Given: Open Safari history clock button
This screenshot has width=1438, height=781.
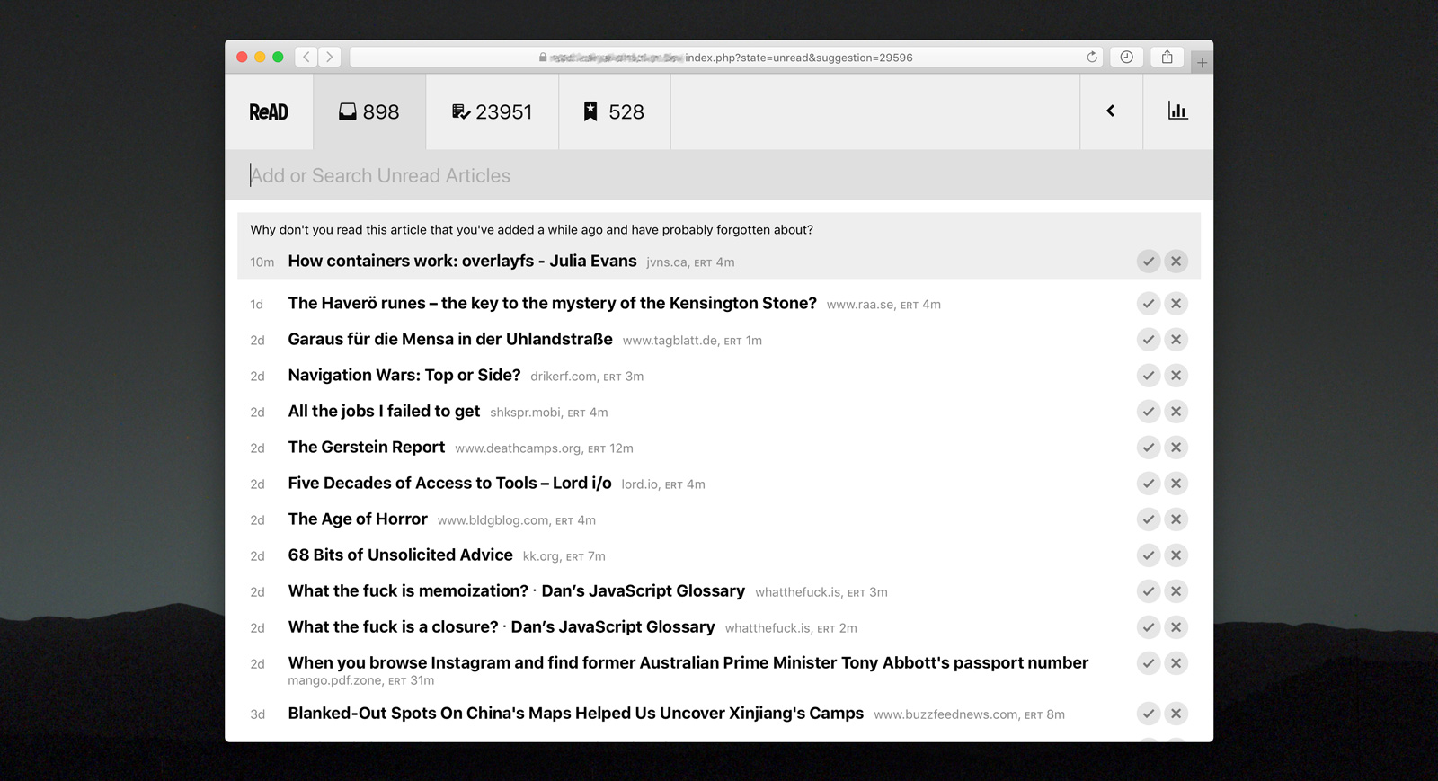Looking at the screenshot, I should pyautogui.click(x=1126, y=58).
